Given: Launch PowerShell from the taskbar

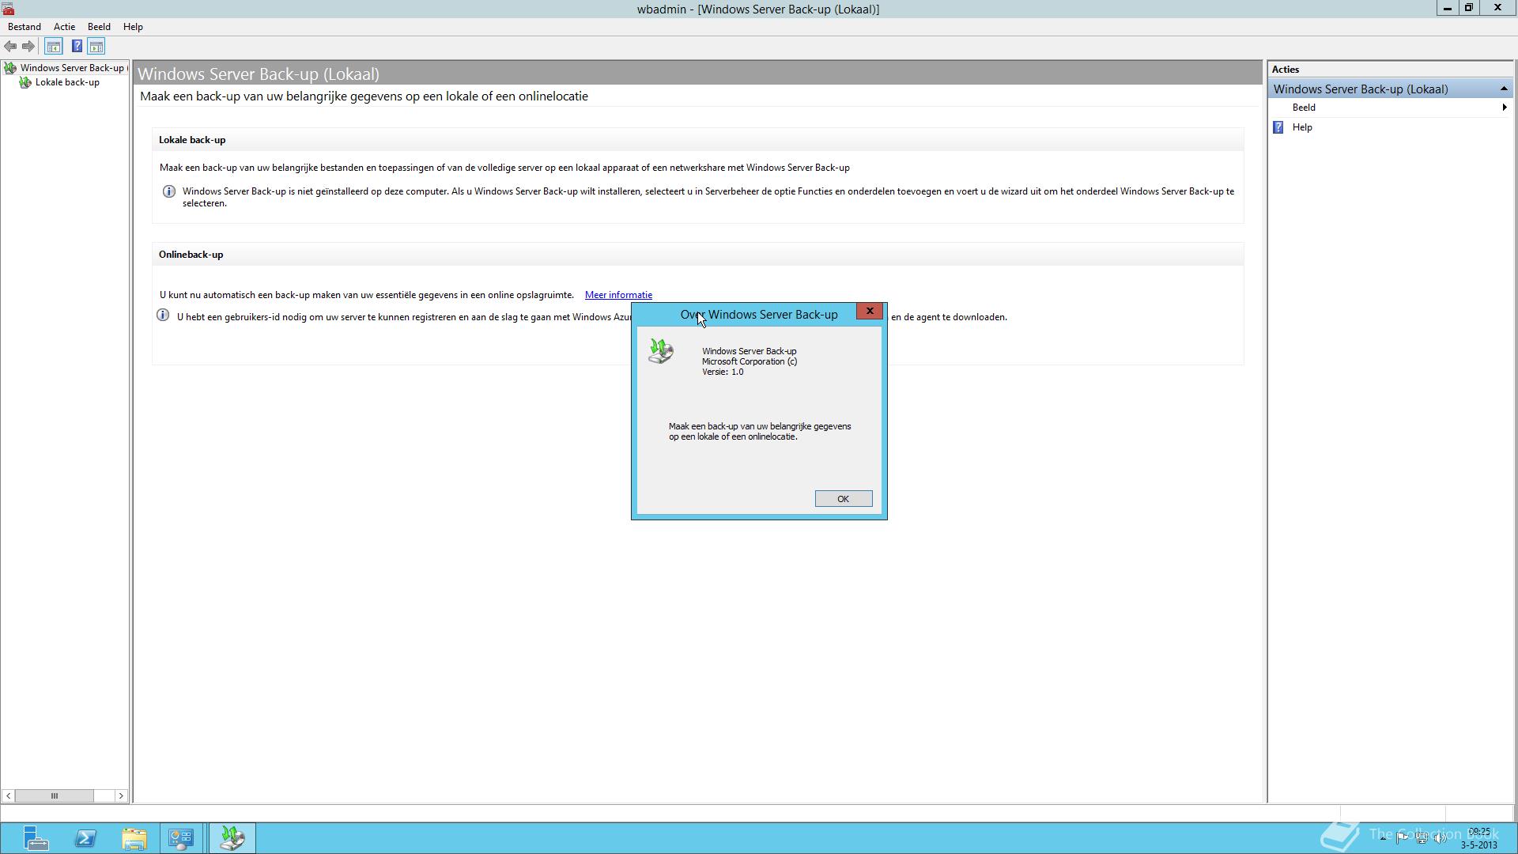Looking at the screenshot, I should pos(85,838).
